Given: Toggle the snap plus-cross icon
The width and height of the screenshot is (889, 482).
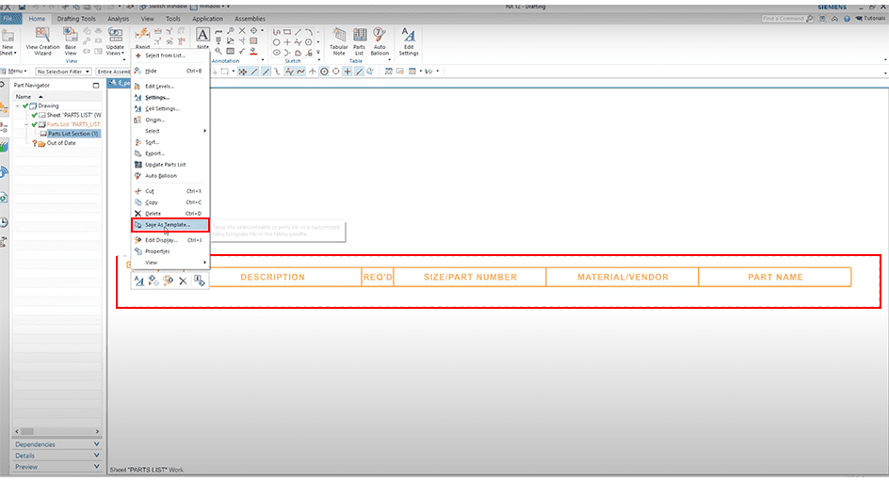Looking at the screenshot, I should pyautogui.click(x=348, y=72).
